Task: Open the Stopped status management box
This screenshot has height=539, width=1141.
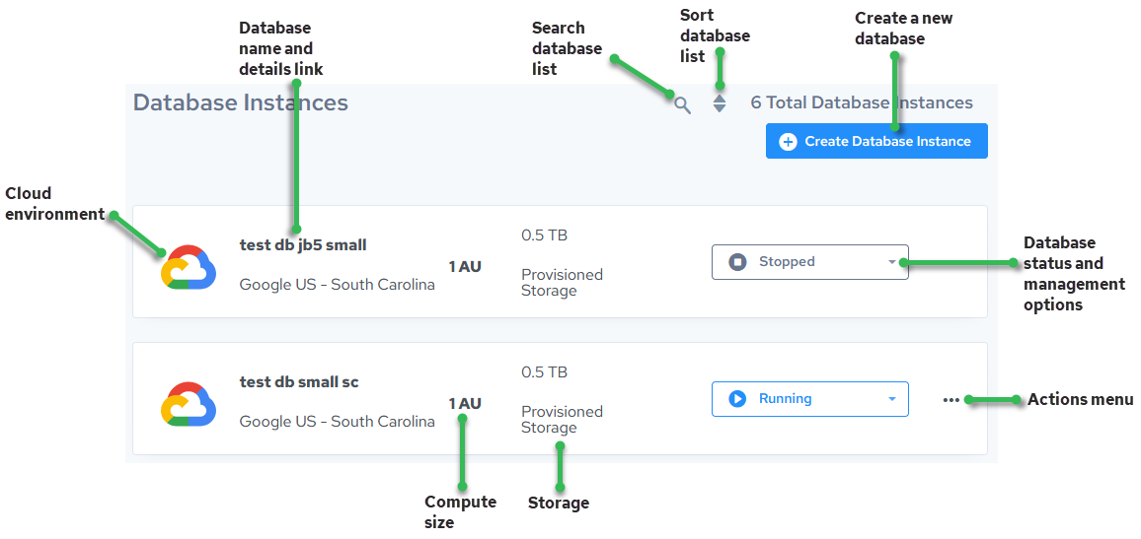Action: point(809,262)
